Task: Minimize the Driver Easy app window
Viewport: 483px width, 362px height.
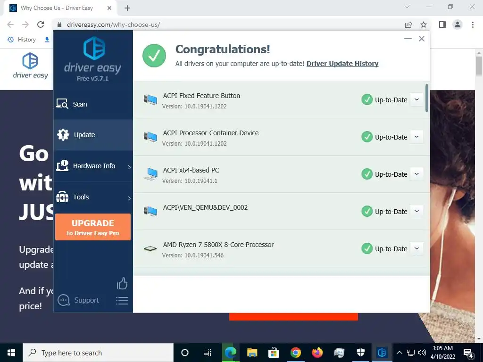Action: pyautogui.click(x=408, y=39)
